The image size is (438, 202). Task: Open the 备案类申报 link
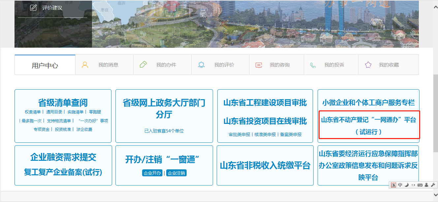(x=291, y=134)
